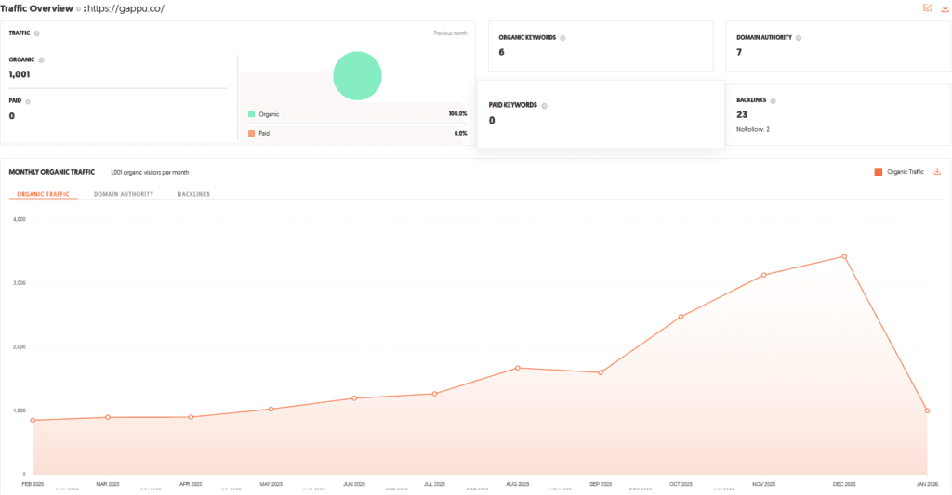Click the green organic traffic pie circle

click(357, 76)
